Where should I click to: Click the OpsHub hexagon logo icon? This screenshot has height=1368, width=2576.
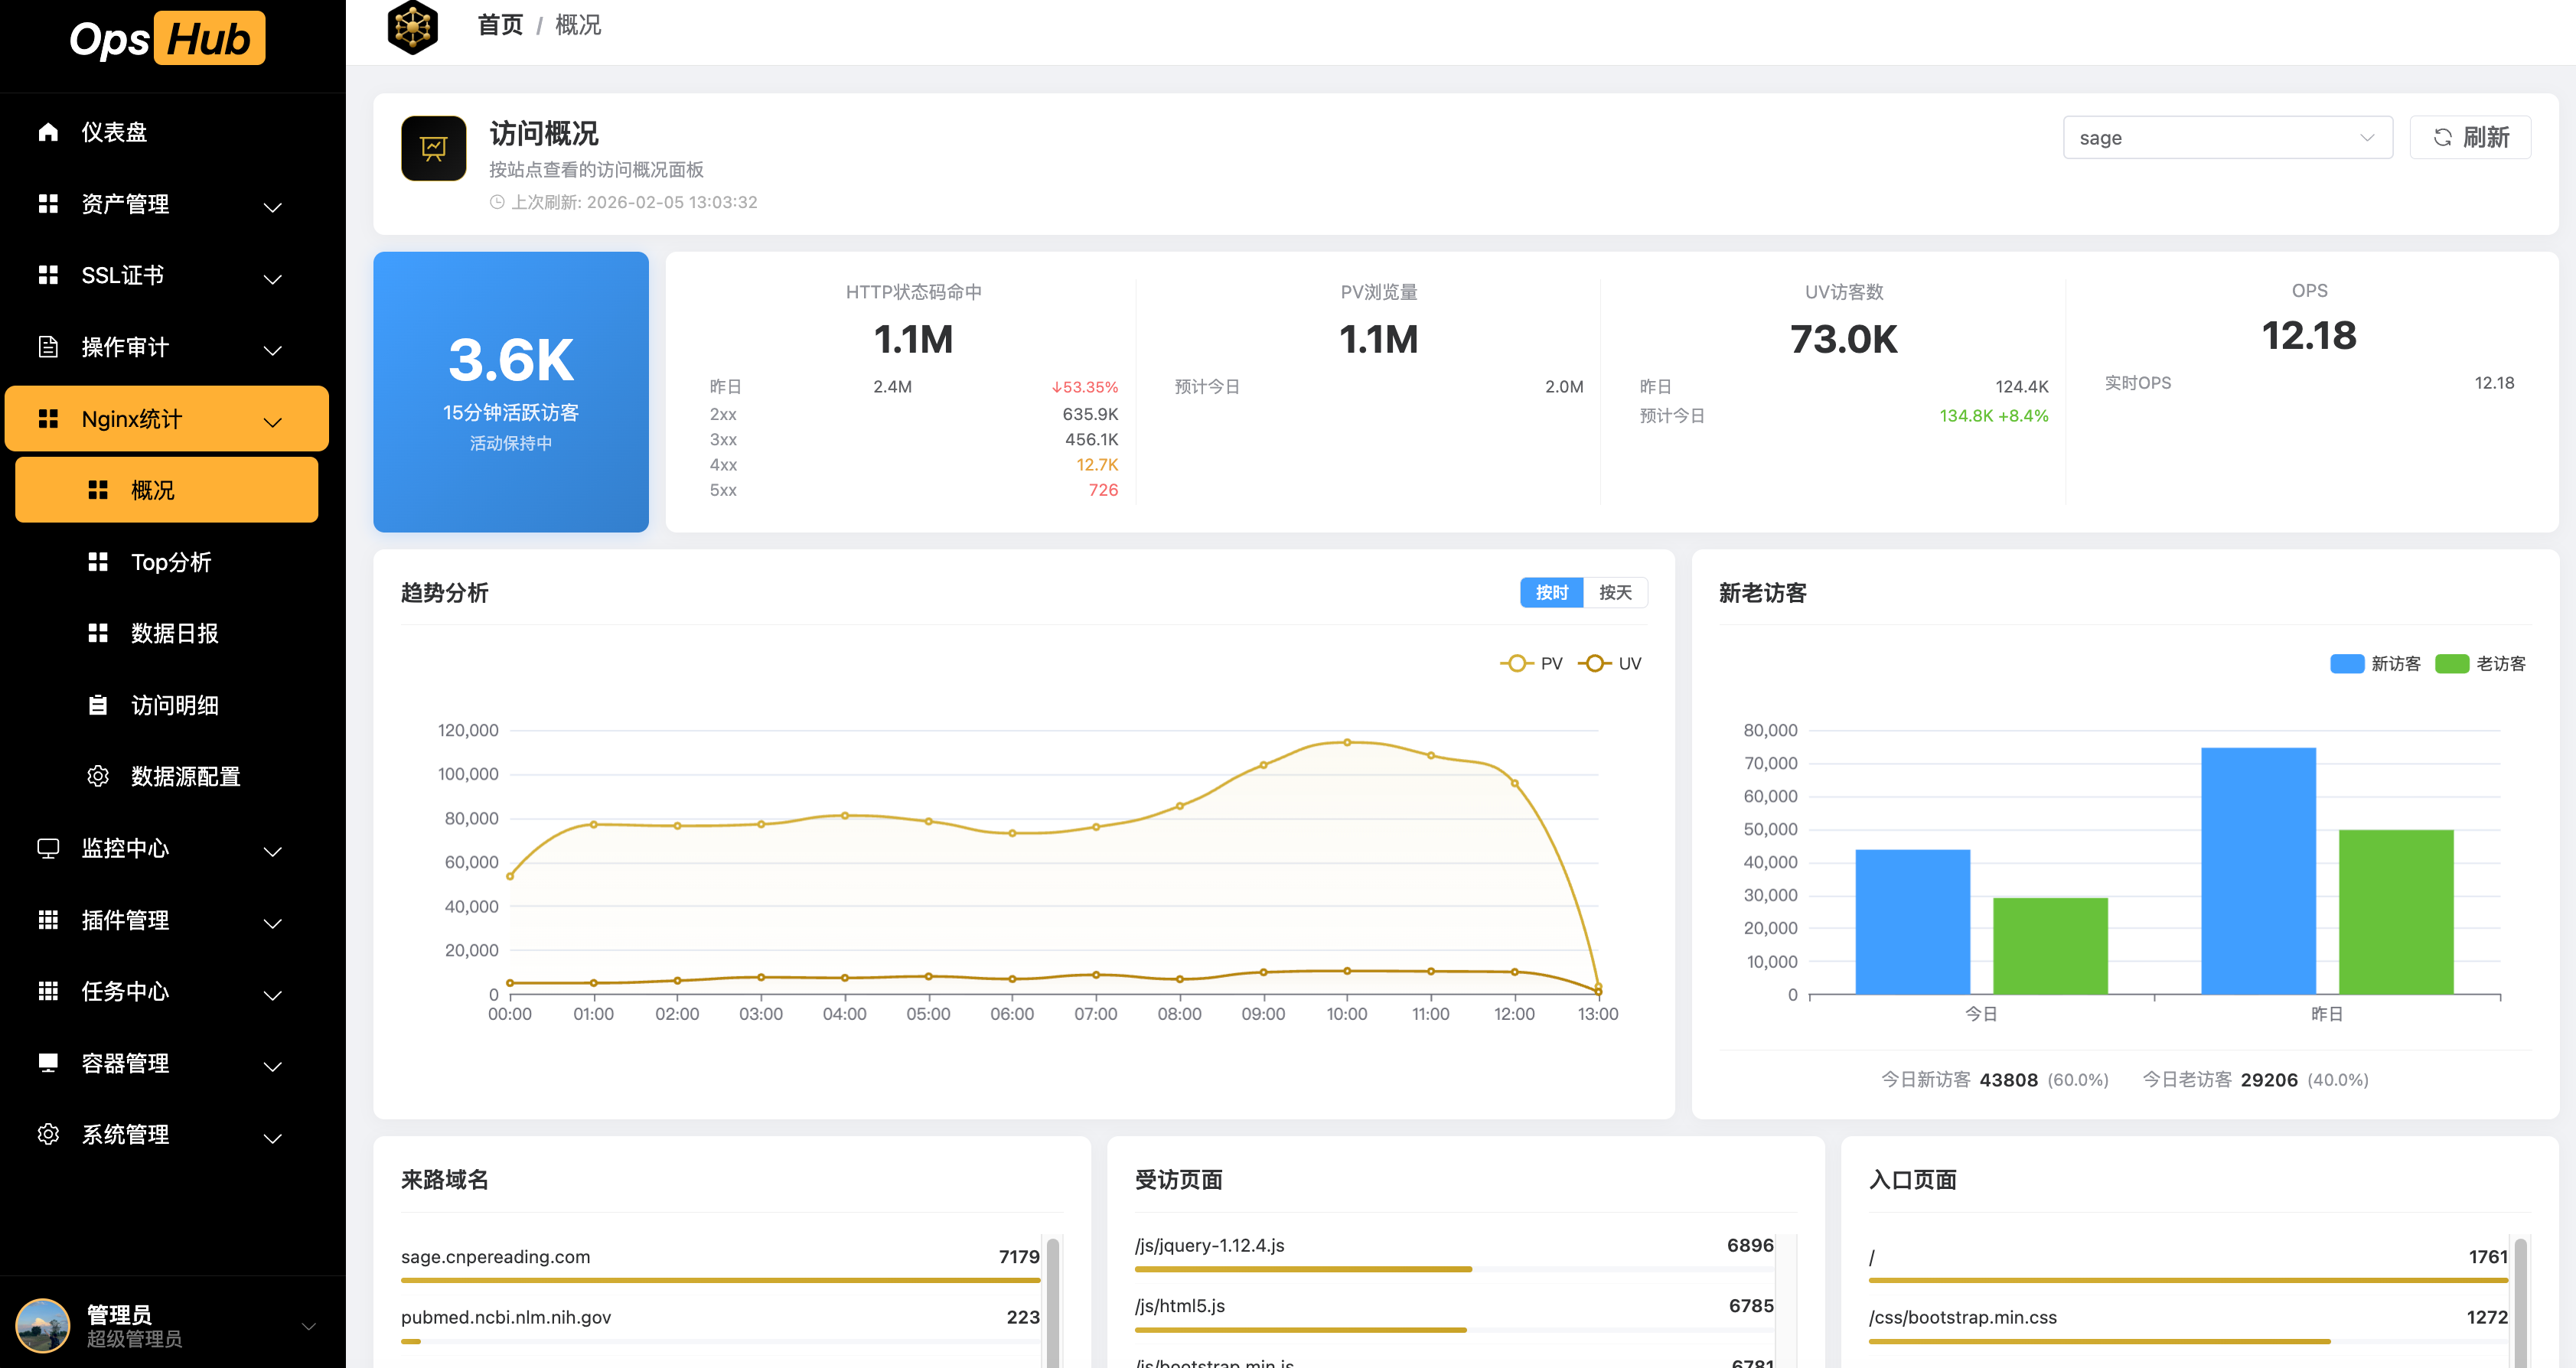pyautogui.click(x=412, y=27)
